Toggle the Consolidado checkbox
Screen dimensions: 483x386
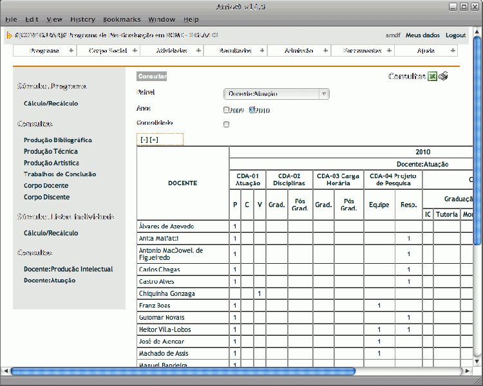(x=226, y=125)
